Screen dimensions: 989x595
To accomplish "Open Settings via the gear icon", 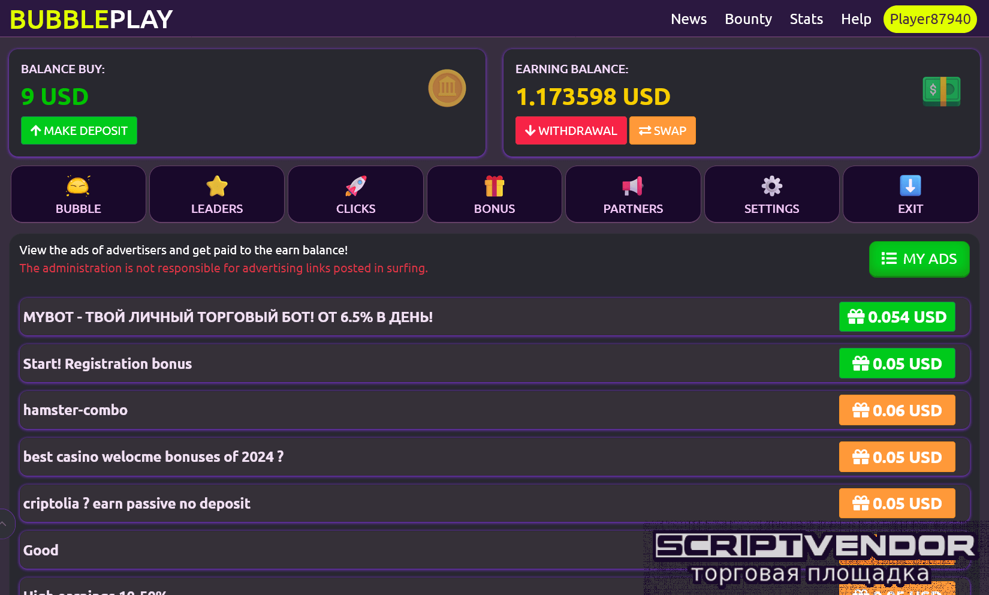I will [x=772, y=187].
